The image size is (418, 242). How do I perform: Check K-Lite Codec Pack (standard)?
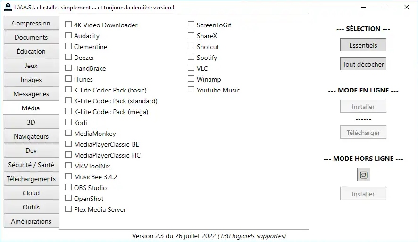[68, 100]
